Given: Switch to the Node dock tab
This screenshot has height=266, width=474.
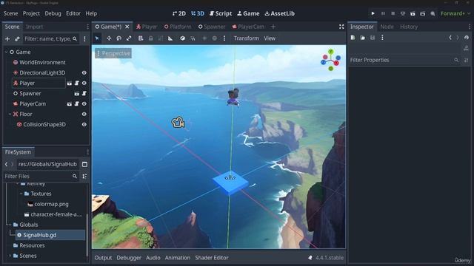Looking at the screenshot, I should pos(387,27).
